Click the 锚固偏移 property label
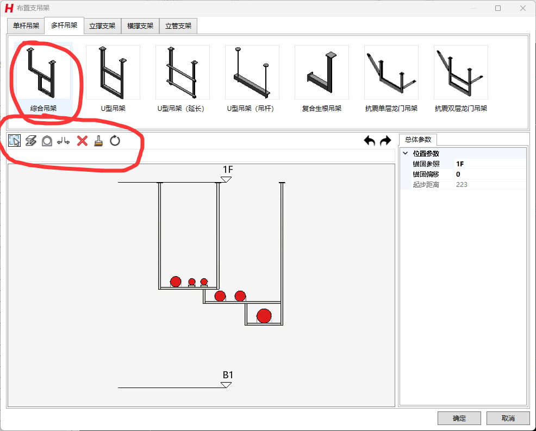Viewport: 536px width, 431px height. pyautogui.click(x=426, y=174)
